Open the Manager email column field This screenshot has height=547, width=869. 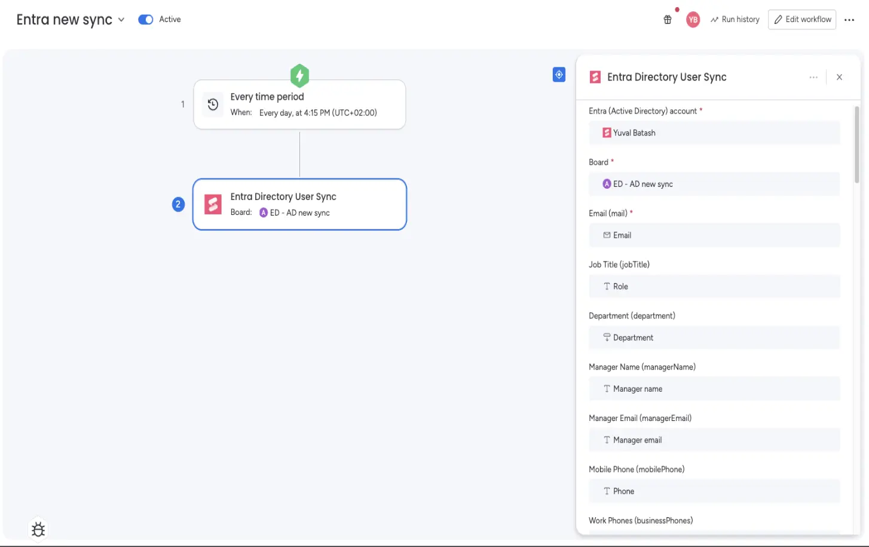[714, 440]
